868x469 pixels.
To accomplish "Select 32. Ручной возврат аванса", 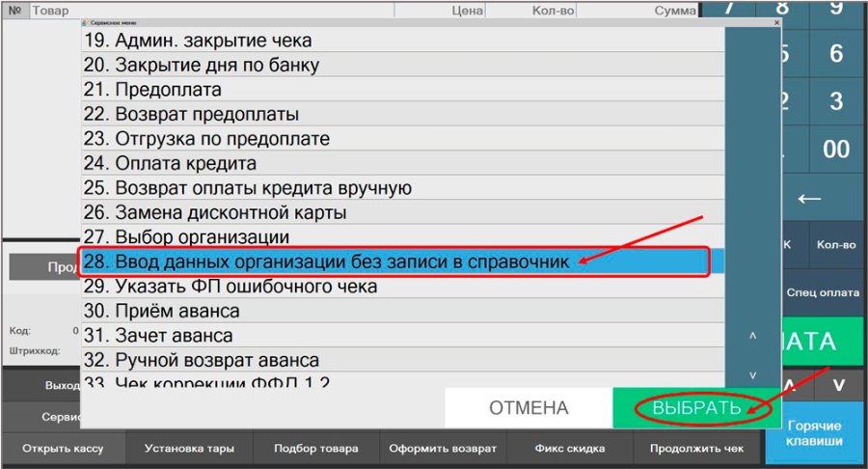I will [403, 360].
